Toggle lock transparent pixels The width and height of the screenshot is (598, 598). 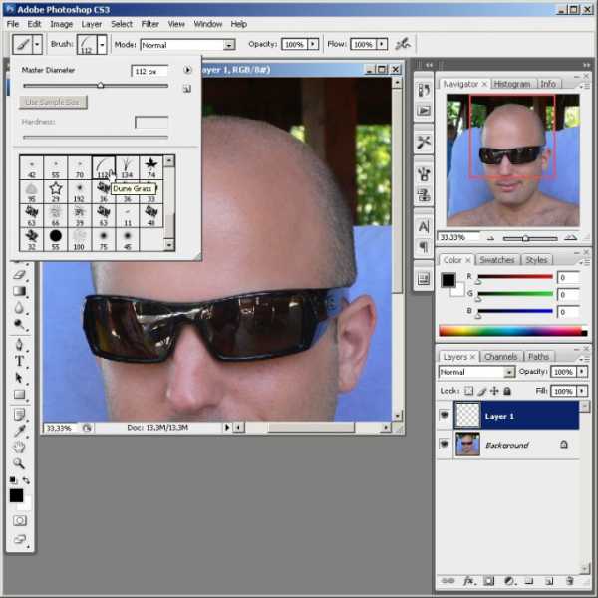tap(468, 391)
